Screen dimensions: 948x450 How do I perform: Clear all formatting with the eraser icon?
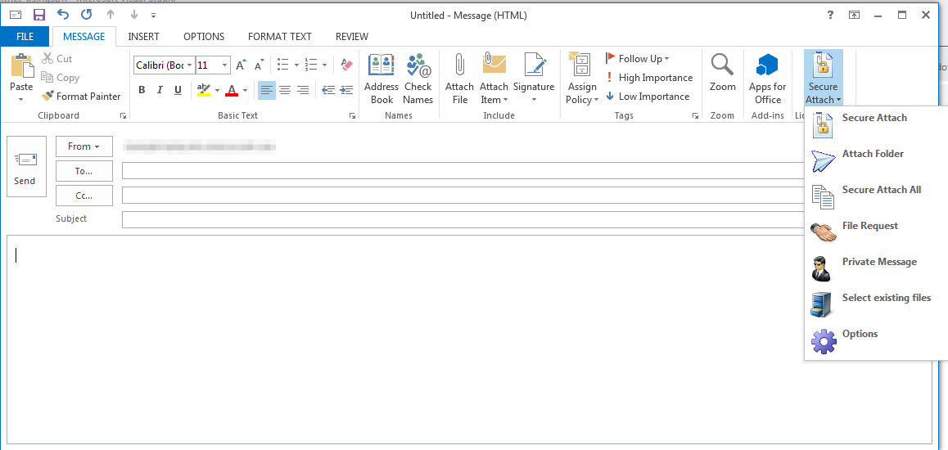[x=346, y=65]
